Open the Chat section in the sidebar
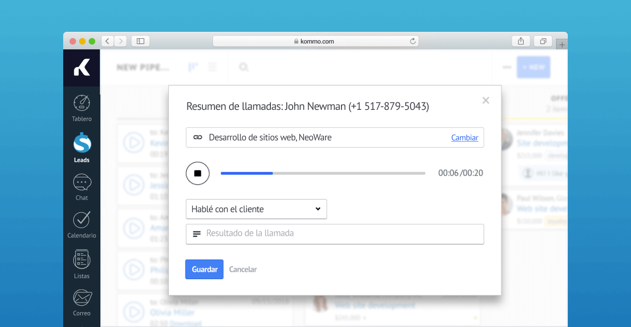 [x=81, y=184]
